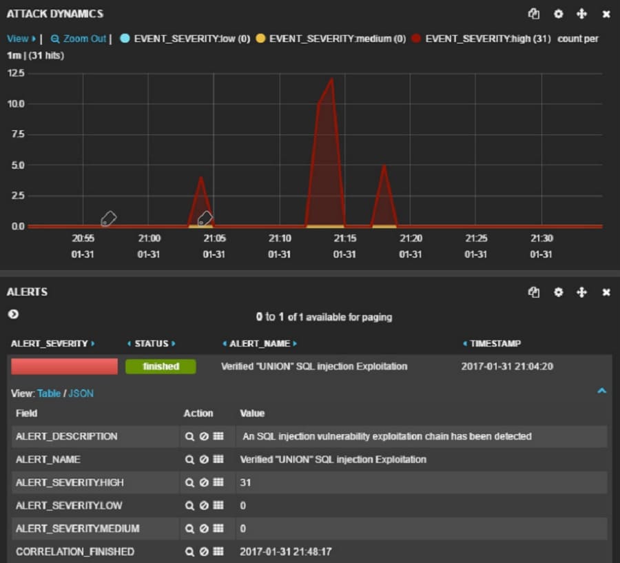The height and width of the screenshot is (563, 620).
Task: Open the Alerts panel settings gear
Action: coord(558,292)
